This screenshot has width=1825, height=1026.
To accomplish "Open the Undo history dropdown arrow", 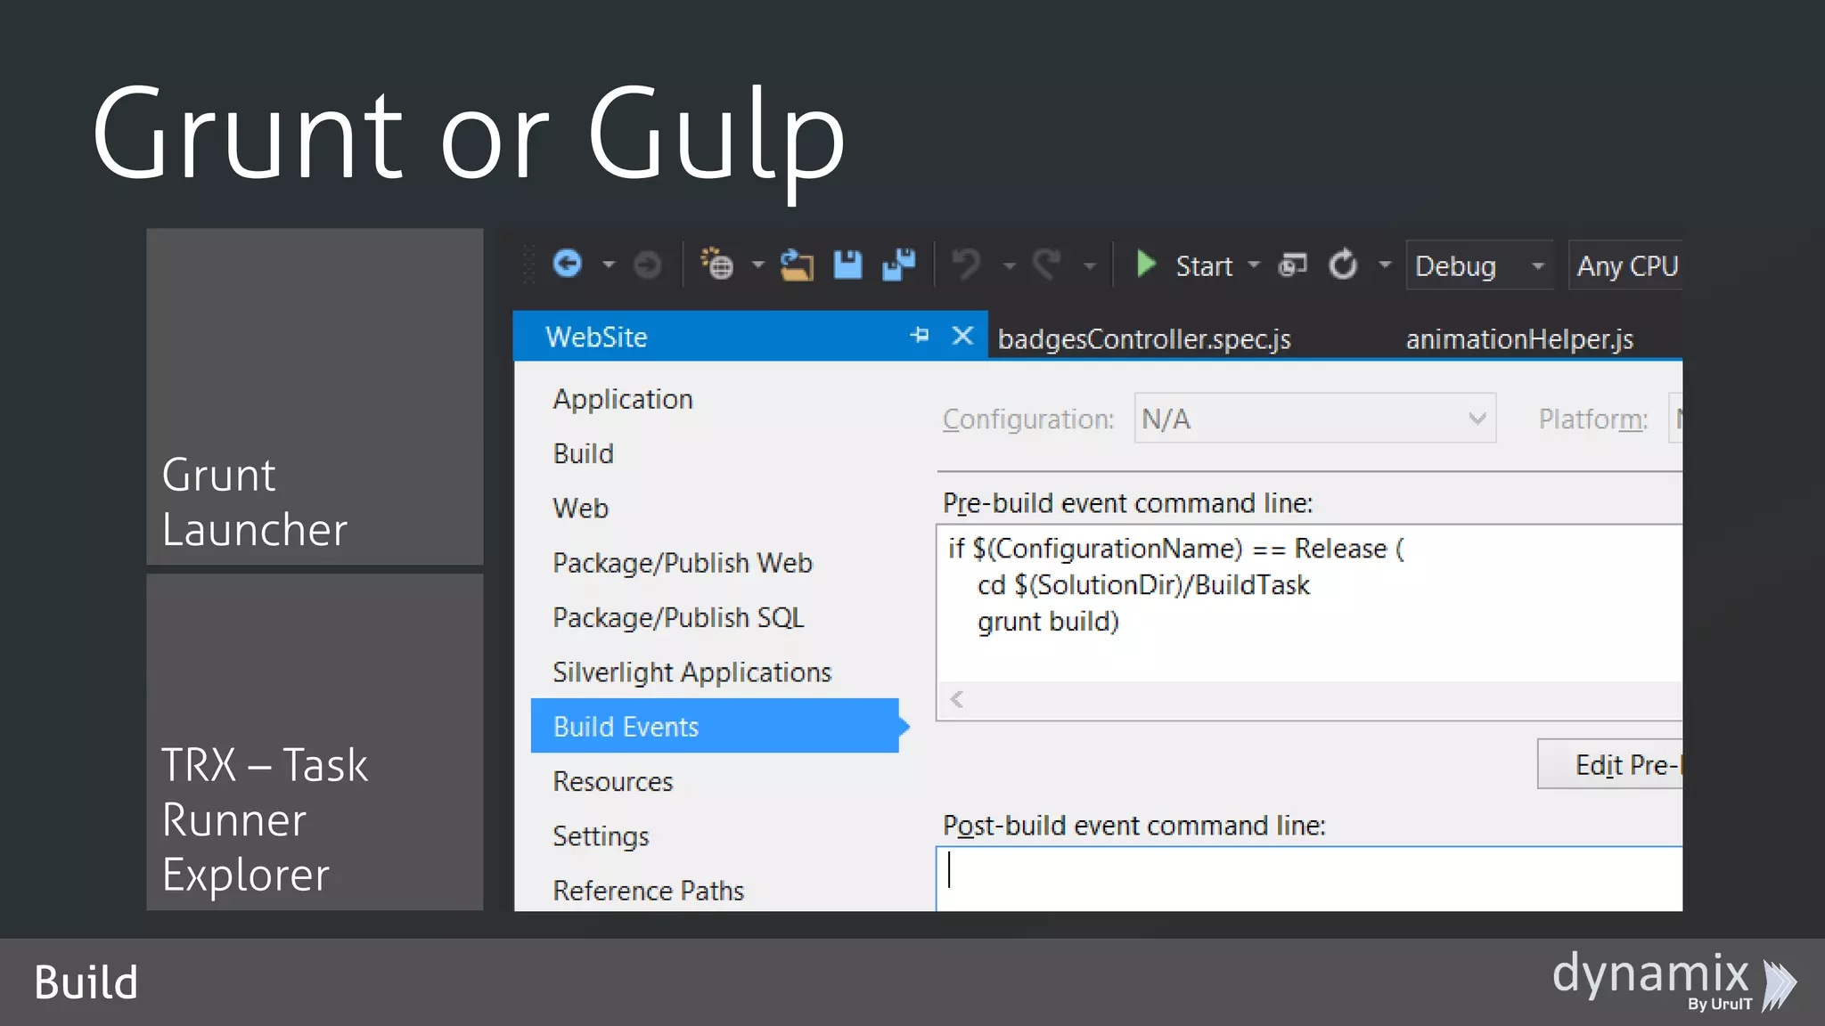I will [1010, 266].
